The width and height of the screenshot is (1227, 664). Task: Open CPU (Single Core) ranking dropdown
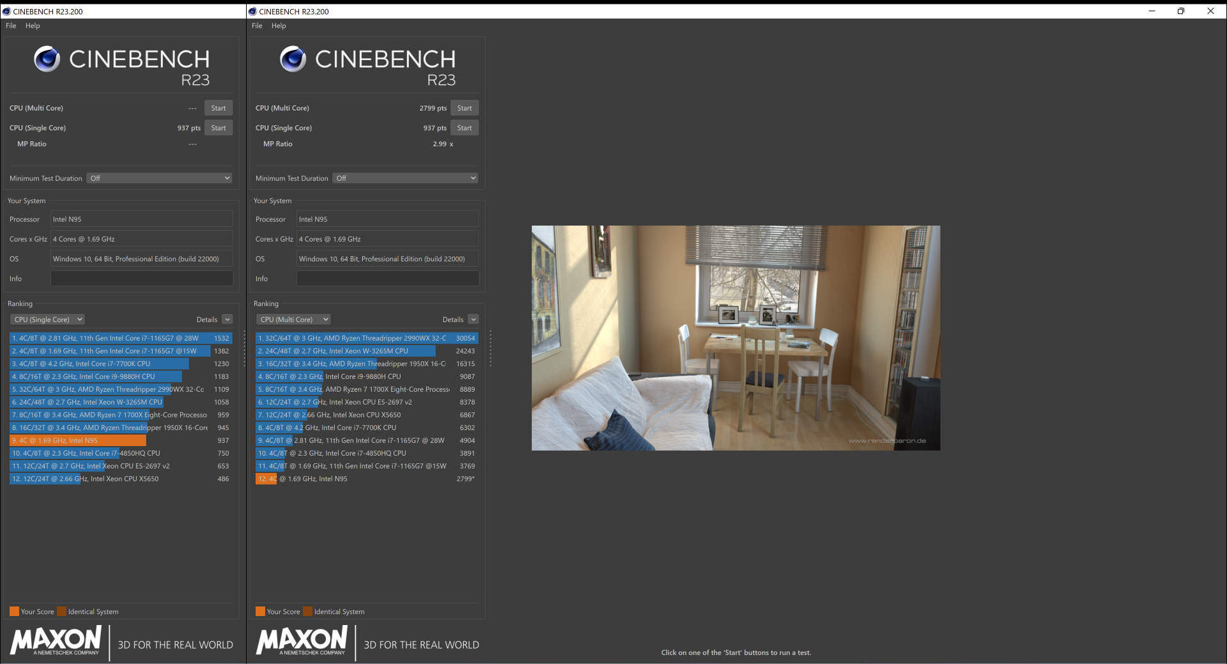(x=47, y=320)
